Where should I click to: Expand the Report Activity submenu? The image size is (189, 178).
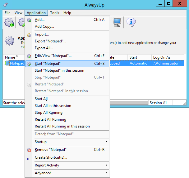tap(67, 165)
